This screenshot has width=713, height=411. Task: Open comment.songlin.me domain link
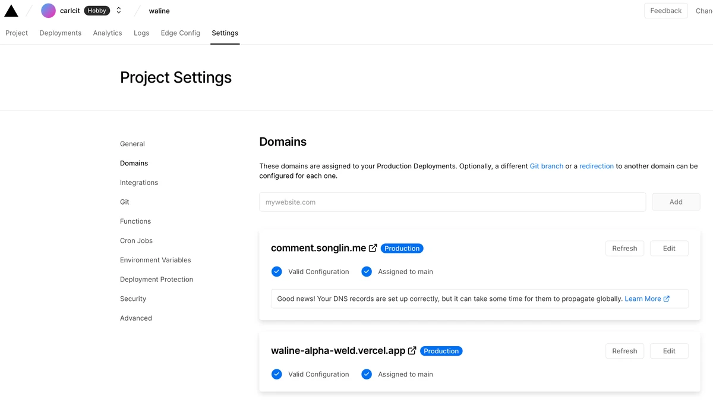318,248
